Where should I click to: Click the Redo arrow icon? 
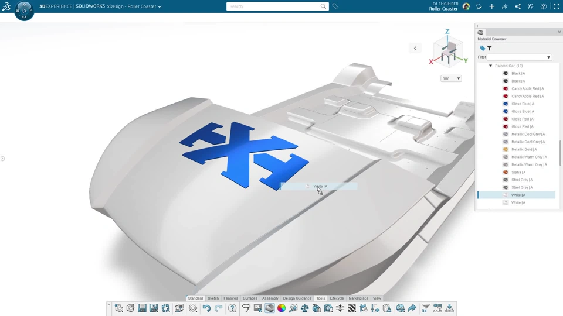(x=218, y=308)
